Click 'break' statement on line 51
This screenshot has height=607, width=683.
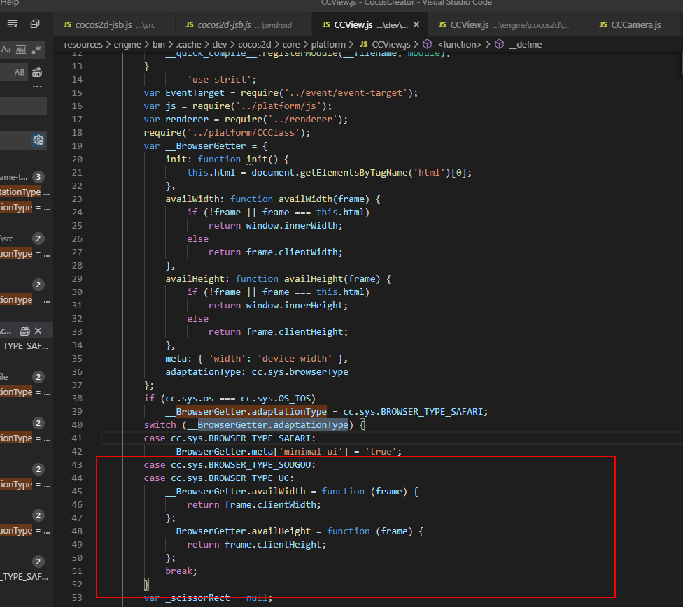pyautogui.click(x=178, y=571)
